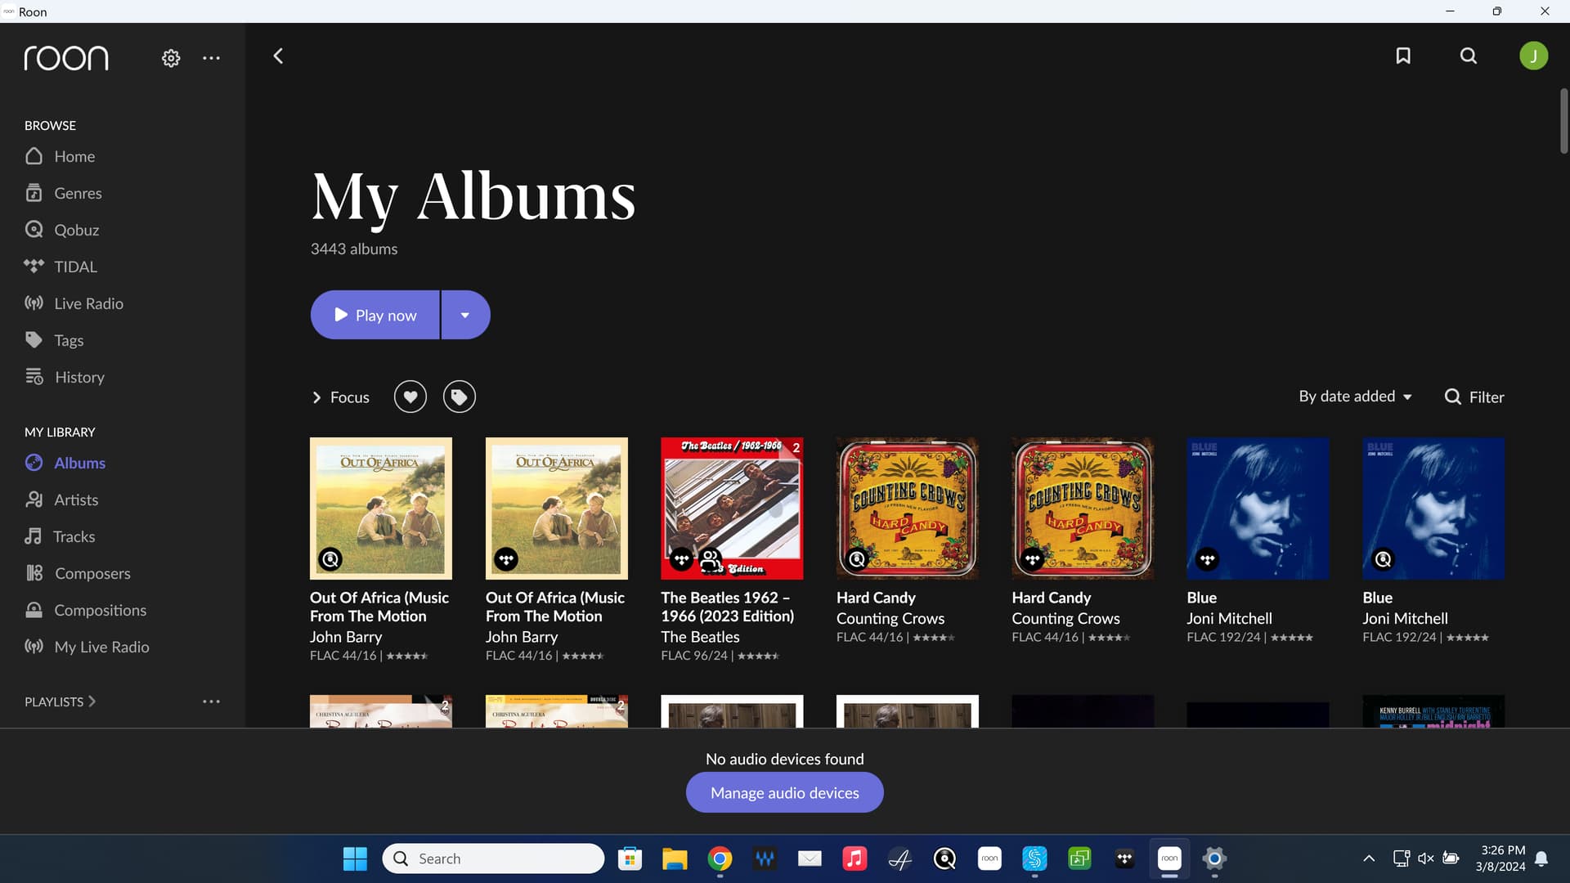Open Apple Music from taskbar
Screen dimensions: 1570x883
pyautogui.click(x=855, y=858)
